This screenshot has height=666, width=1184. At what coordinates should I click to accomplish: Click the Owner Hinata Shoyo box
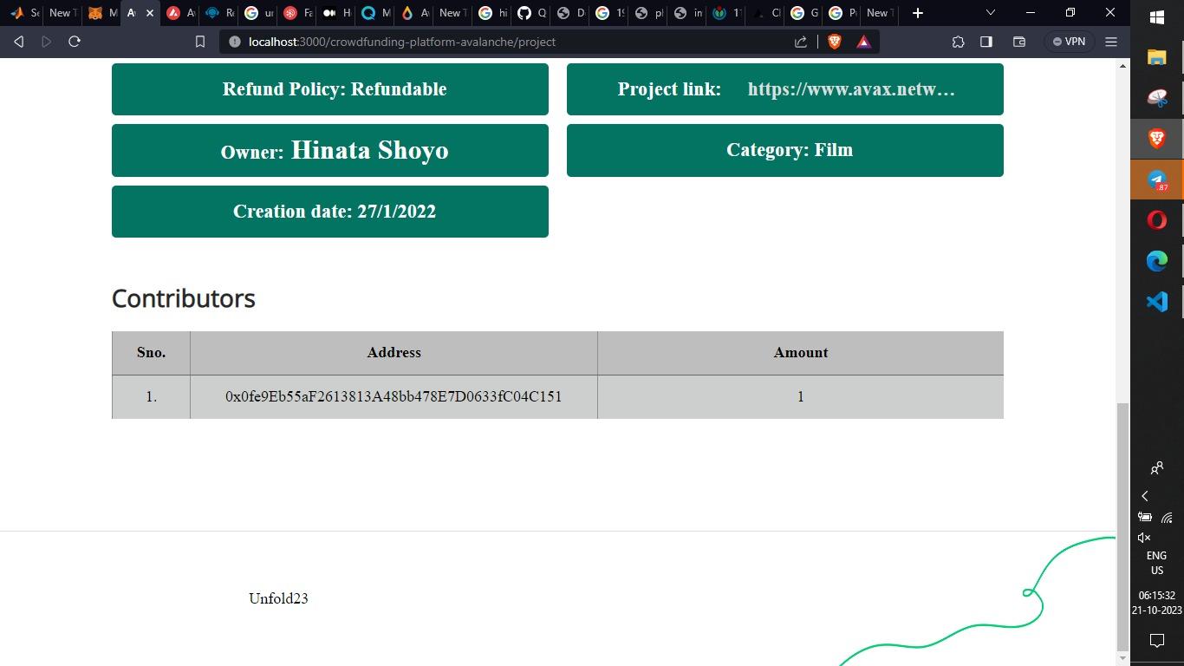coord(330,150)
